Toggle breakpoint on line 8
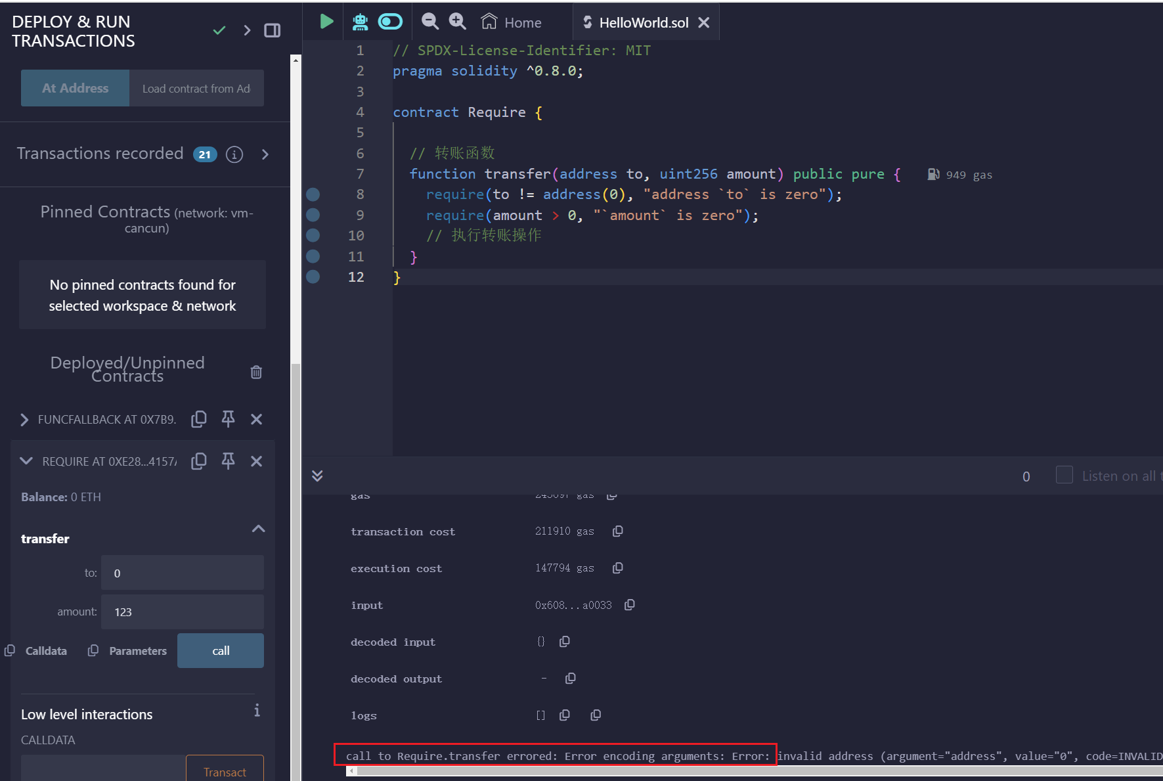Image resolution: width=1163 pixels, height=781 pixels. (313, 194)
